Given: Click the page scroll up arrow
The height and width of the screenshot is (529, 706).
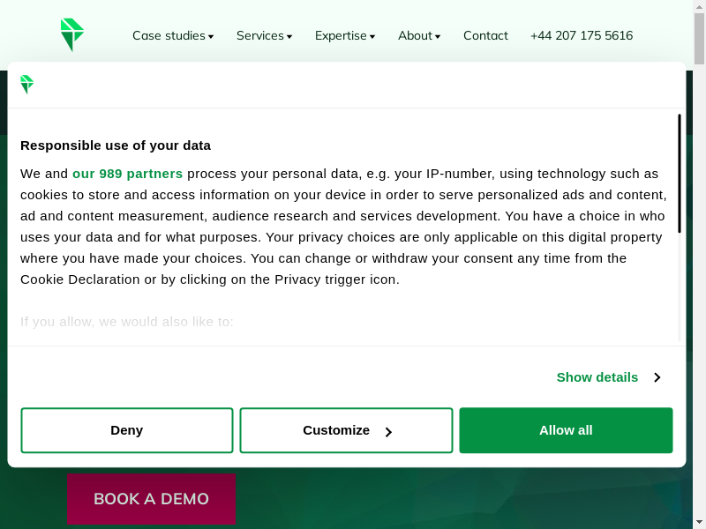Looking at the screenshot, I should coord(699,8).
